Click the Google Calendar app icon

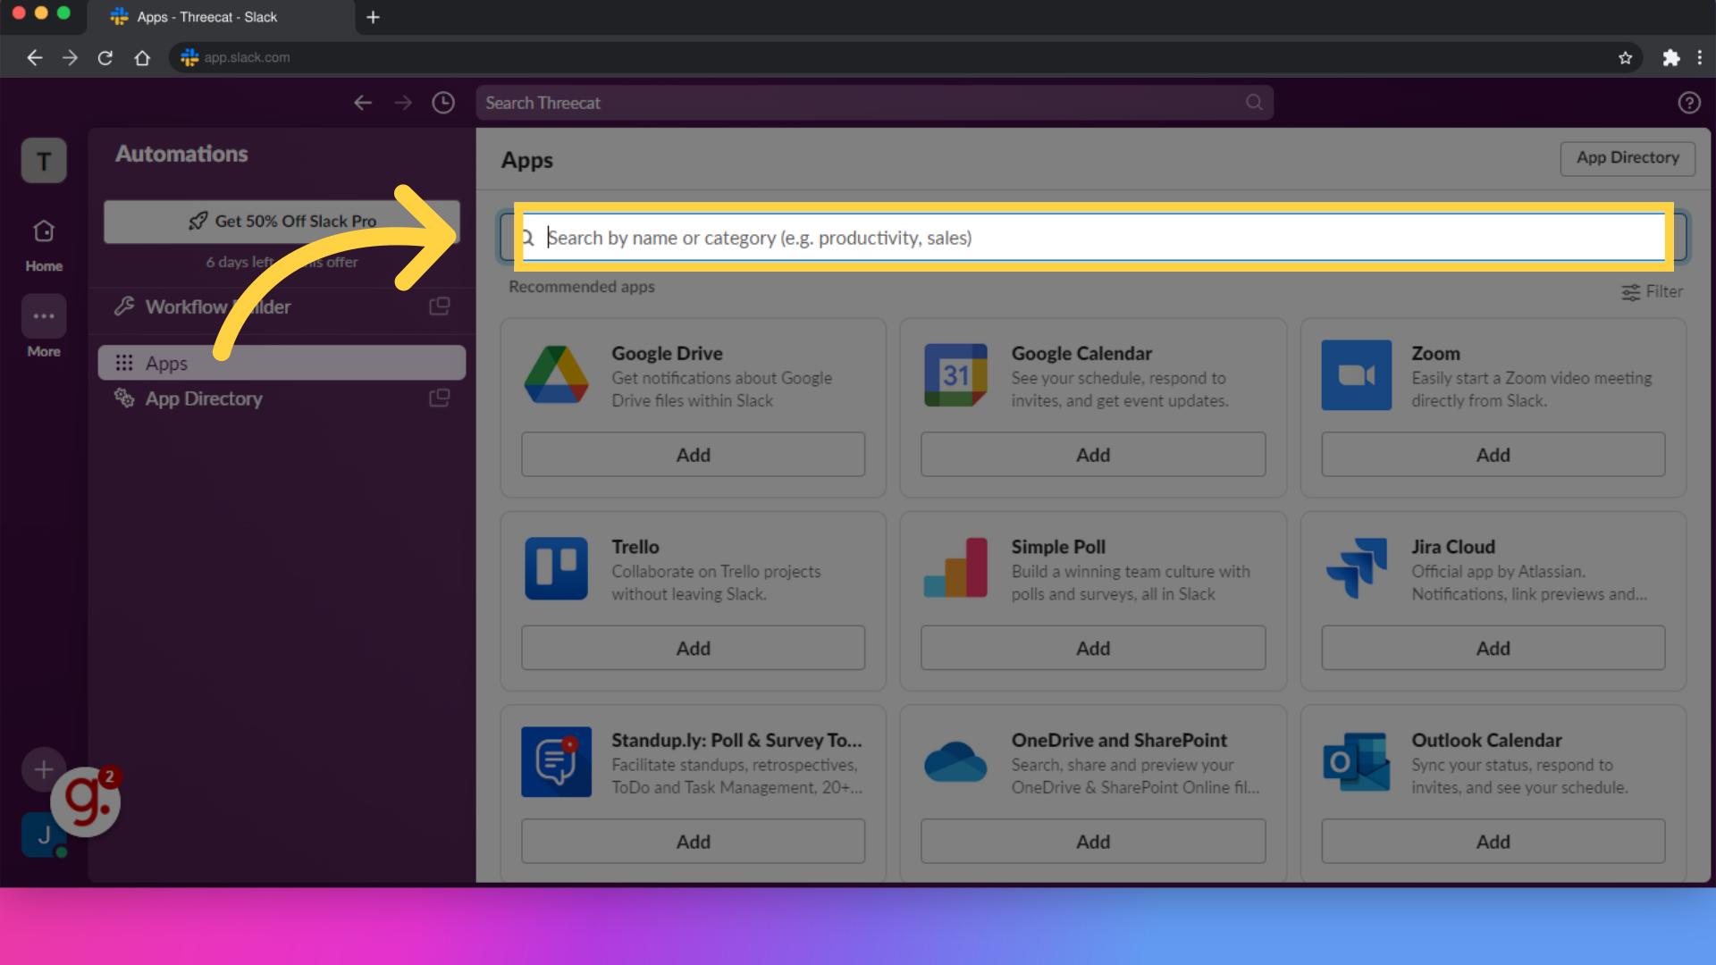954,374
